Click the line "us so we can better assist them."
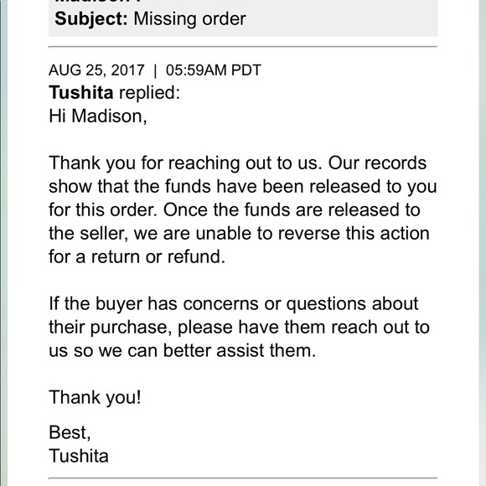The height and width of the screenshot is (486, 486). click(183, 350)
